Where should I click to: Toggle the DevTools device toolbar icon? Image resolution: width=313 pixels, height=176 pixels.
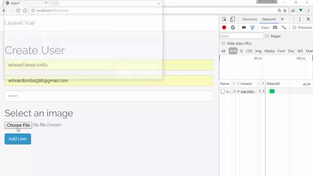tap(232, 19)
